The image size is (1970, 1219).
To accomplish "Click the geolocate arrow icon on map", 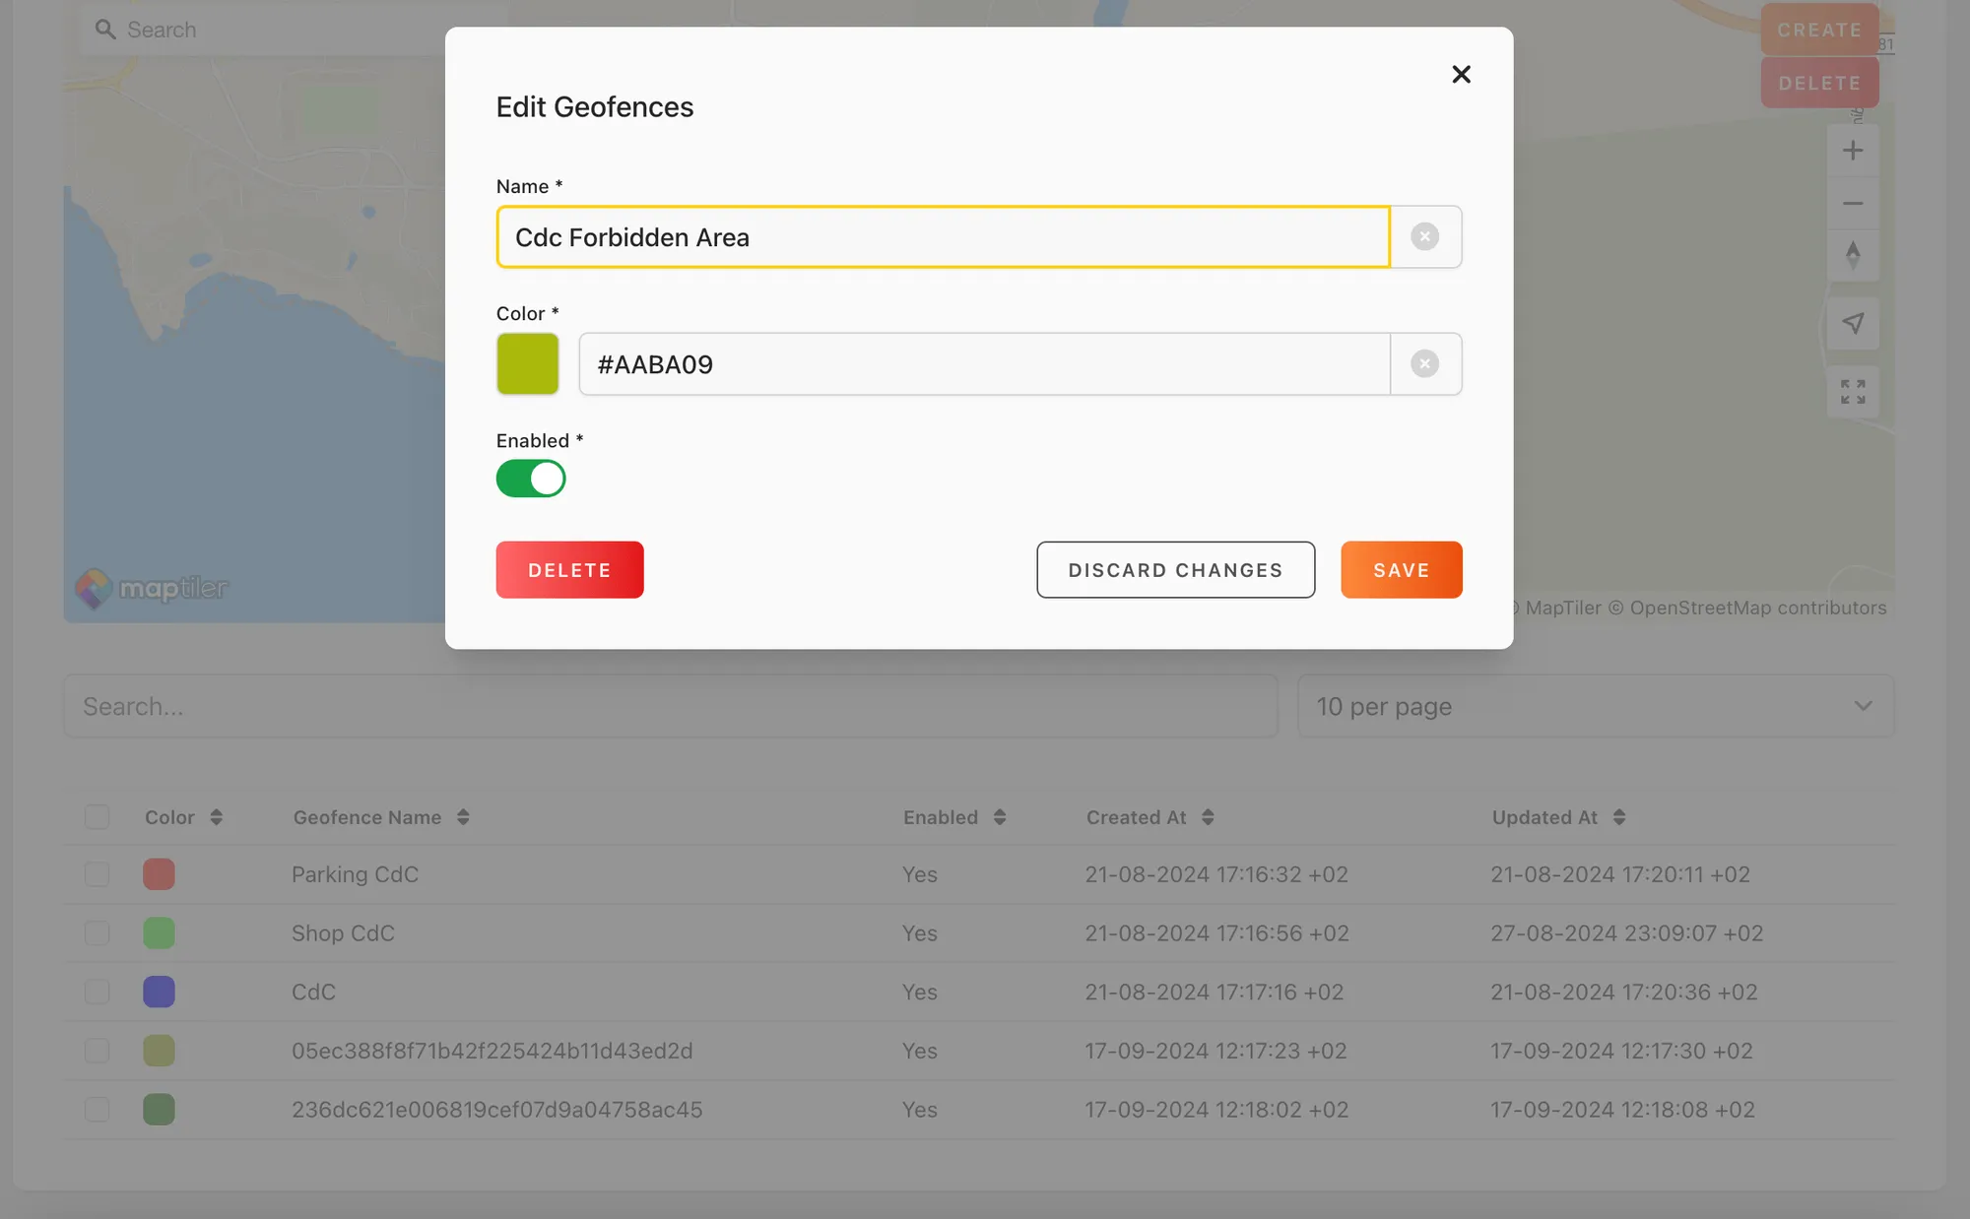I will point(1853,323).
